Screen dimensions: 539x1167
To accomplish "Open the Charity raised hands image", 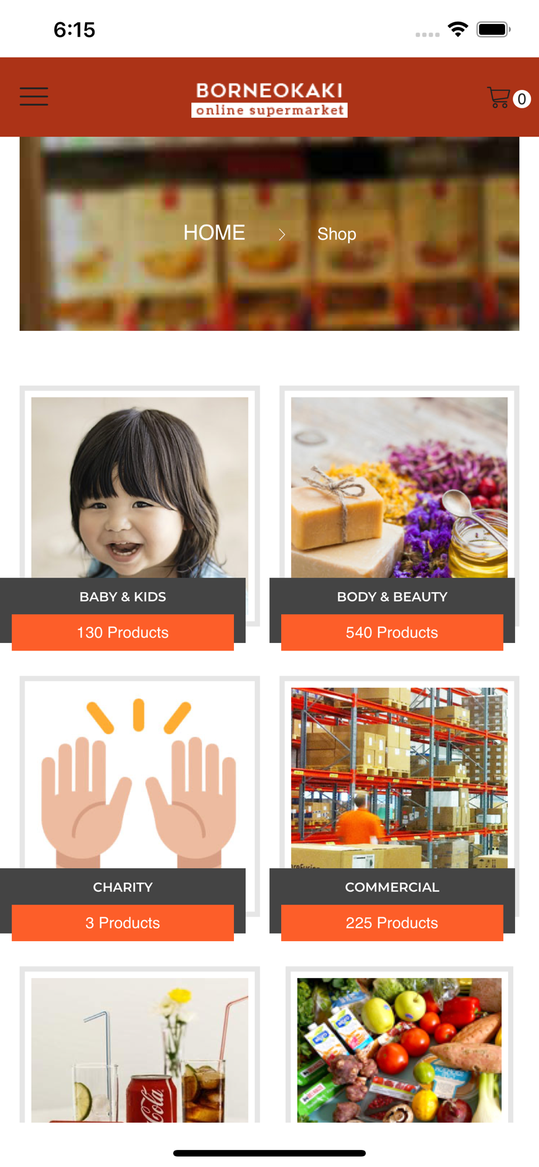I will 139,778.
